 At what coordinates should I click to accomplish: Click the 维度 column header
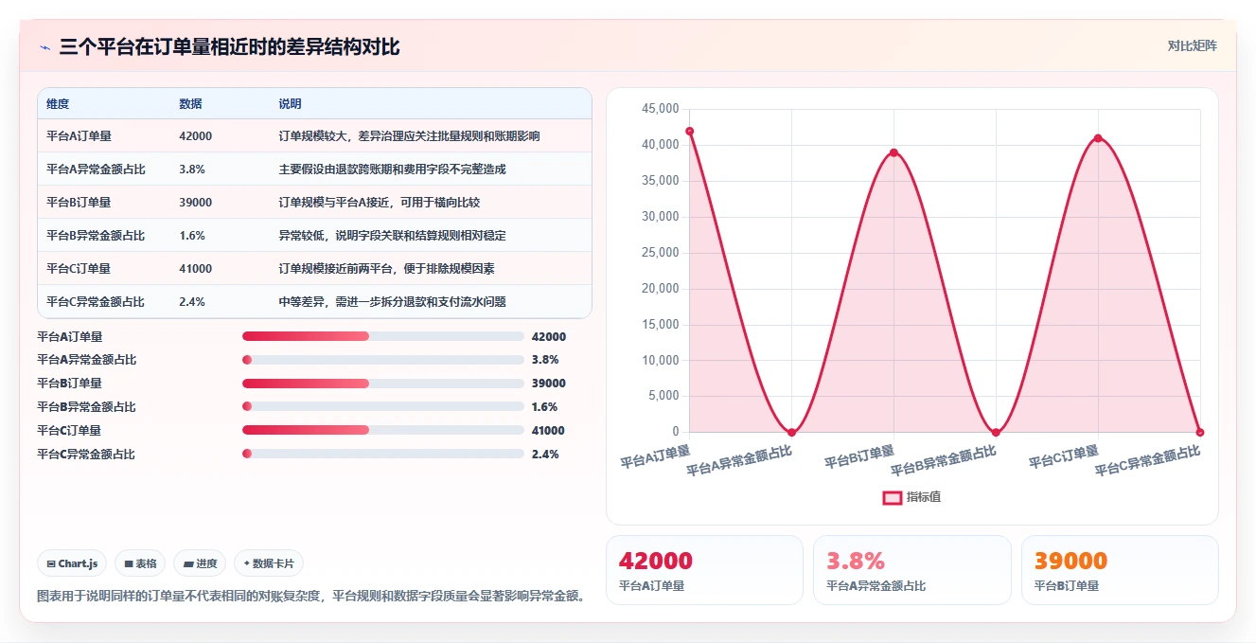click(x=58, y=104)
